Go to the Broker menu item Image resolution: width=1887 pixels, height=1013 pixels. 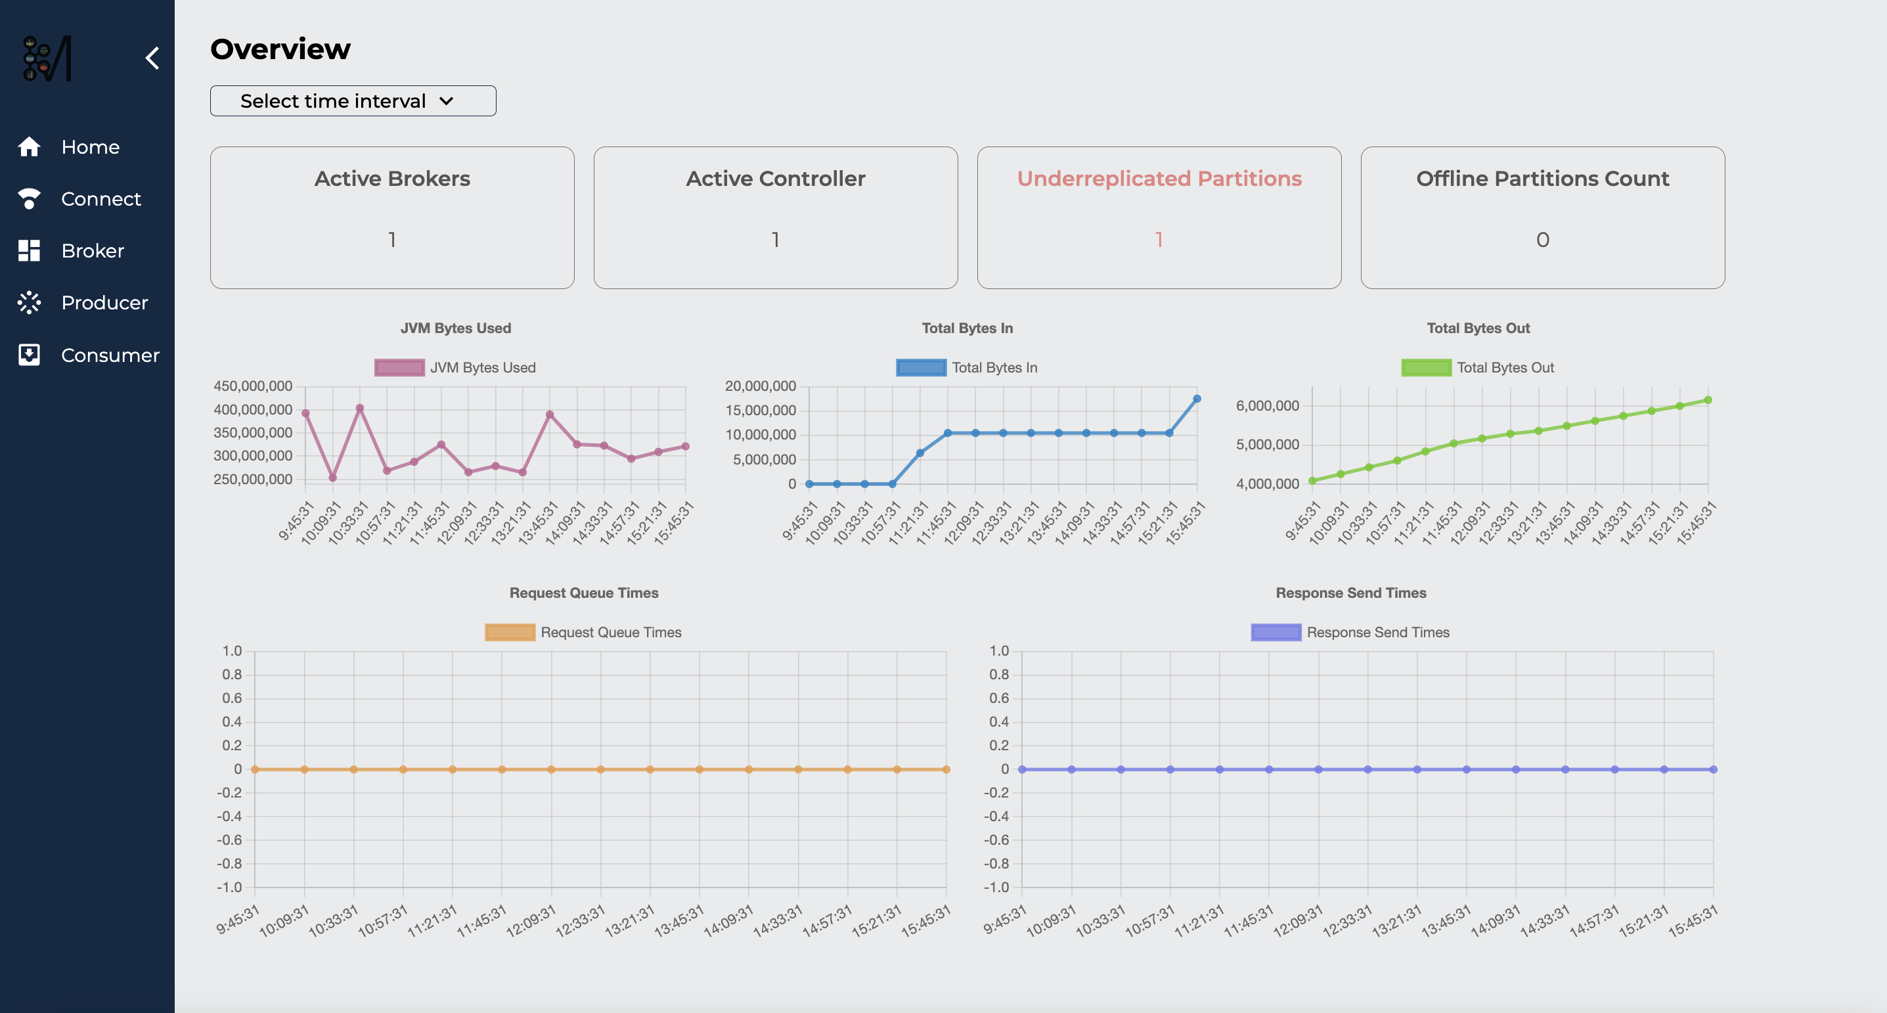click(x=93, y=250)
